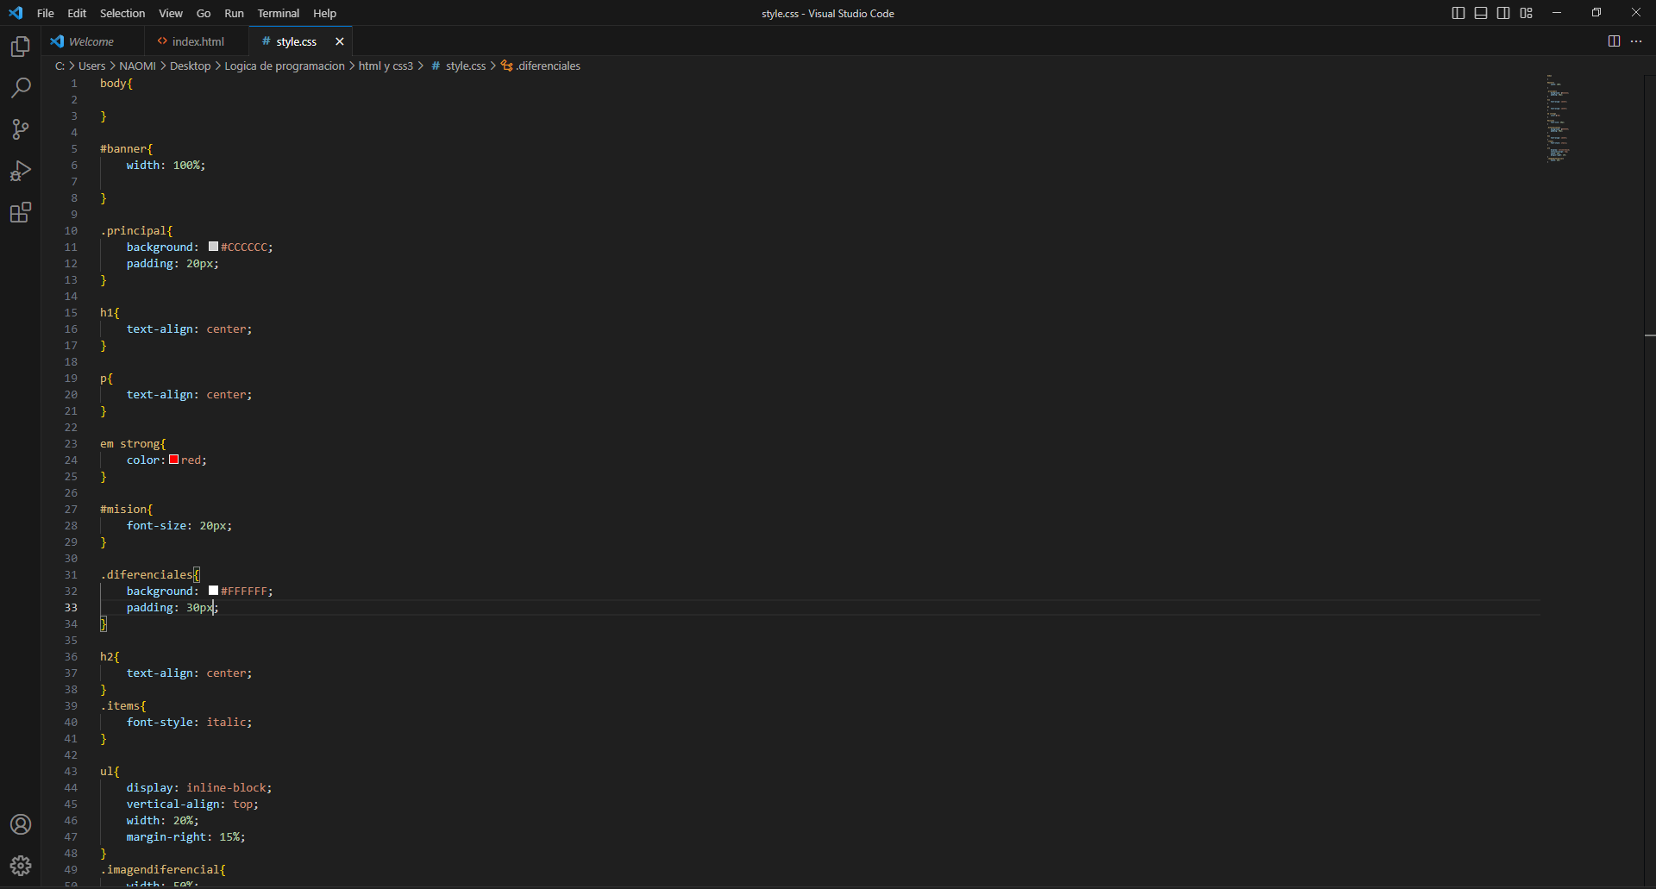Open the File menu
The height and width of the screenshot is (889, 1656).
(46, 13)
